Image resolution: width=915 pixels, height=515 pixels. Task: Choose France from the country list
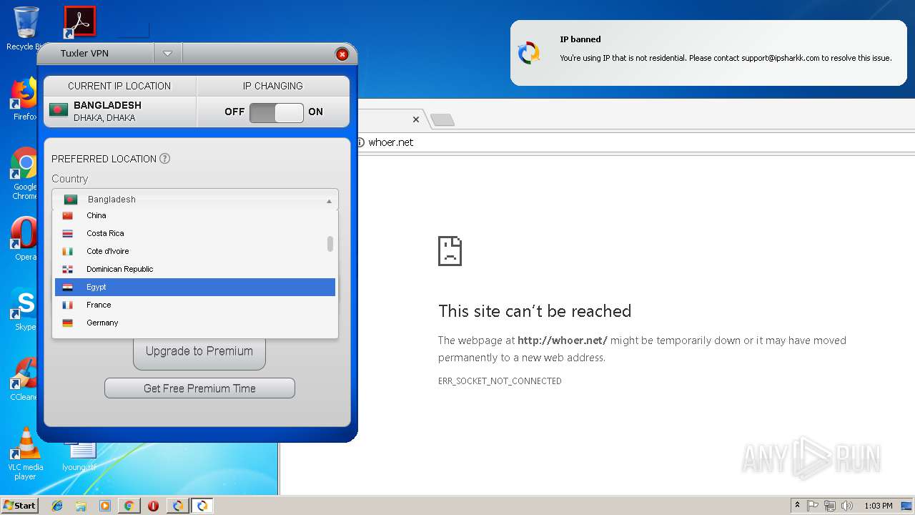[x=194, y=305]
